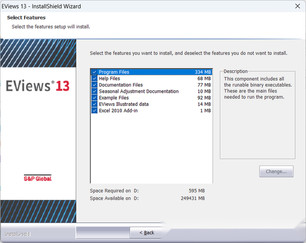Choose the Example Files feature label
The height and width of the screenshot is (243, 306).
pyautogui.click(x=114, y=98)
